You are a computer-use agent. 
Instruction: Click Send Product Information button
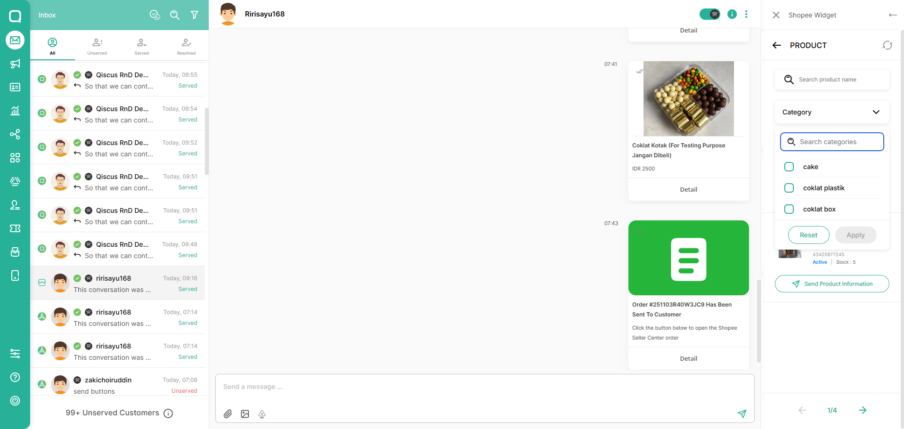[x=832, y=284]
